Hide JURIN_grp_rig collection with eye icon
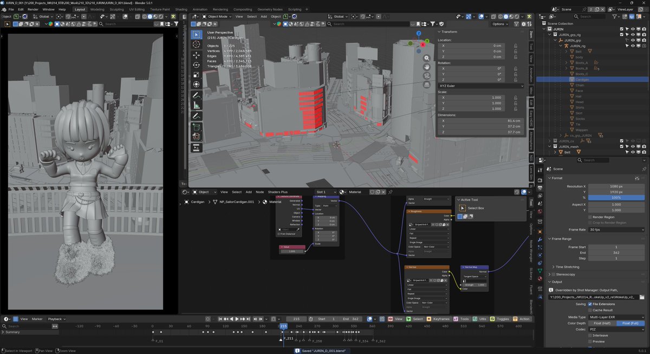This screenshot has height=354, width=650. pos(632,35)
